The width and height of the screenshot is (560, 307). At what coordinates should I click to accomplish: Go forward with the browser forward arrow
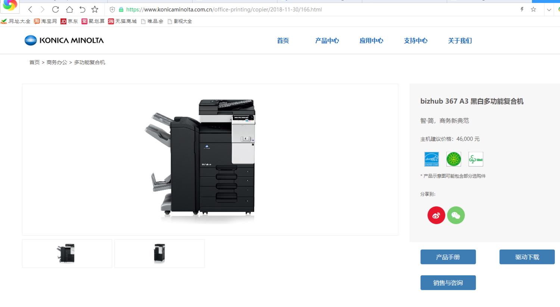43,9
